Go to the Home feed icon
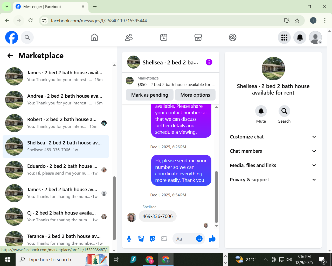332x266 pixels. click(x=94, y=37)
